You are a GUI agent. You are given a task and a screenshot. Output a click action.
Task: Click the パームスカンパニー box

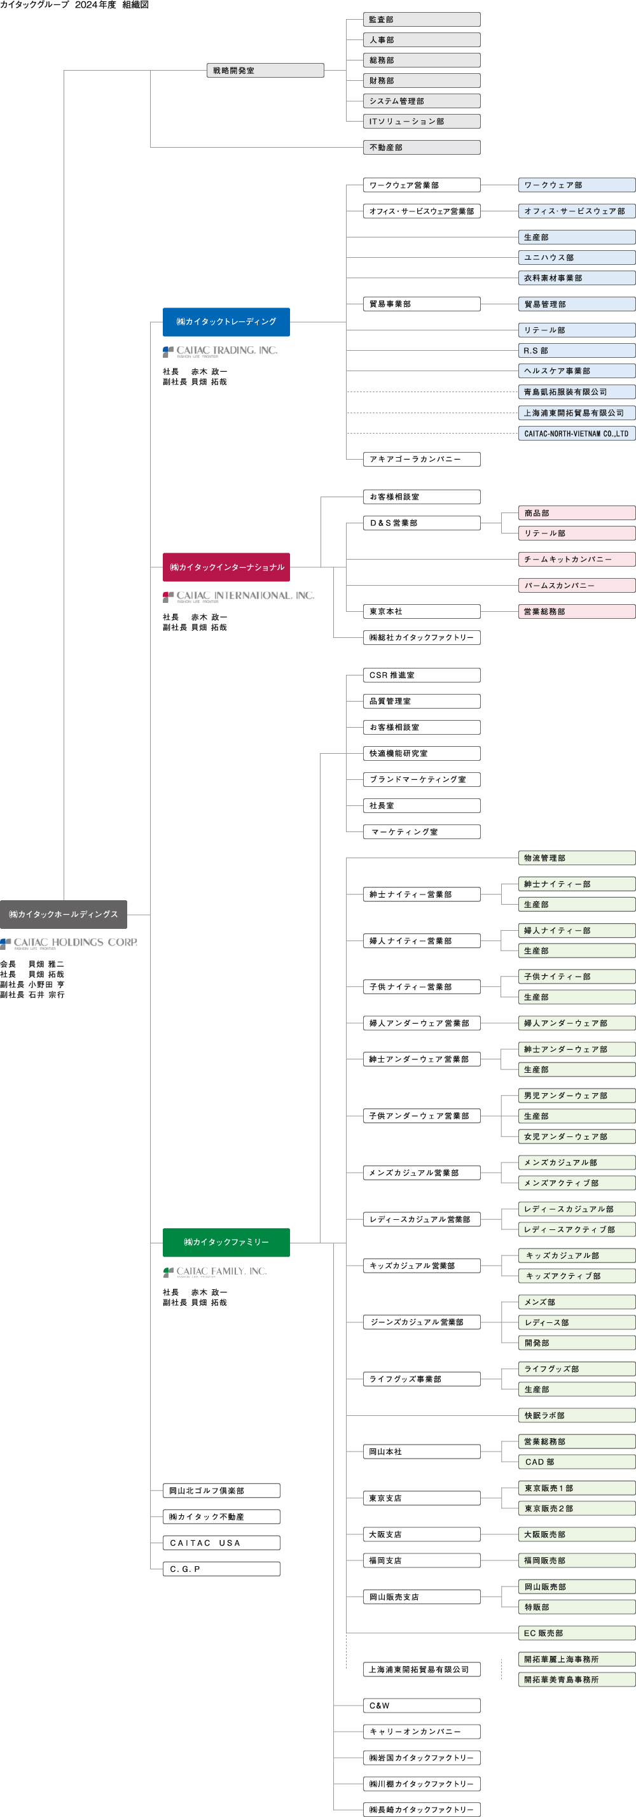coord(577,586)
